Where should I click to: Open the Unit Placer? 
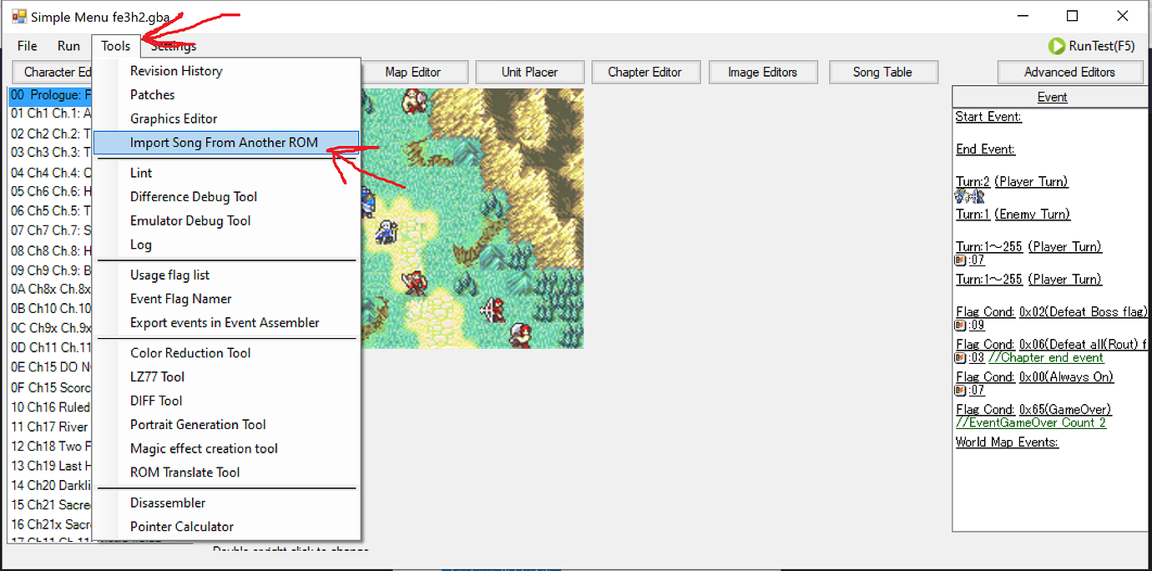coord(529,72)
